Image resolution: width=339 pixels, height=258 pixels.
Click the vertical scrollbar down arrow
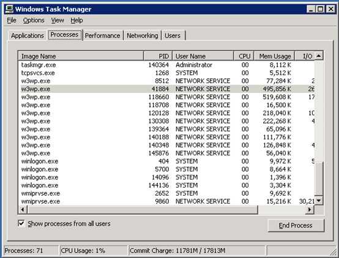[319, 201]
